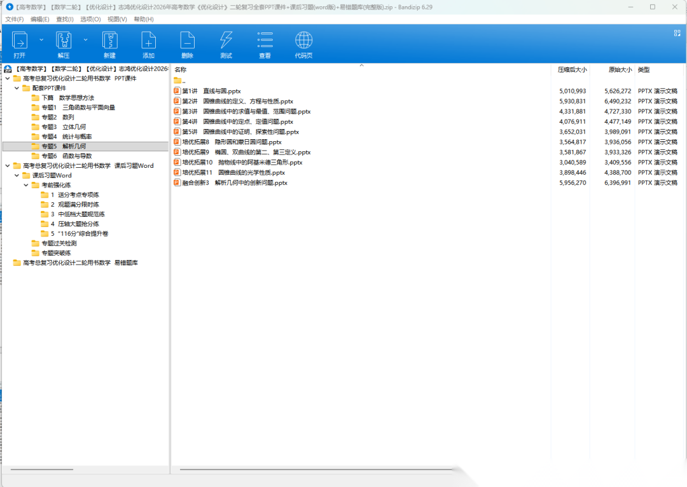Open the 文件(F) menu
687x487 pixels.
[15, 19]
